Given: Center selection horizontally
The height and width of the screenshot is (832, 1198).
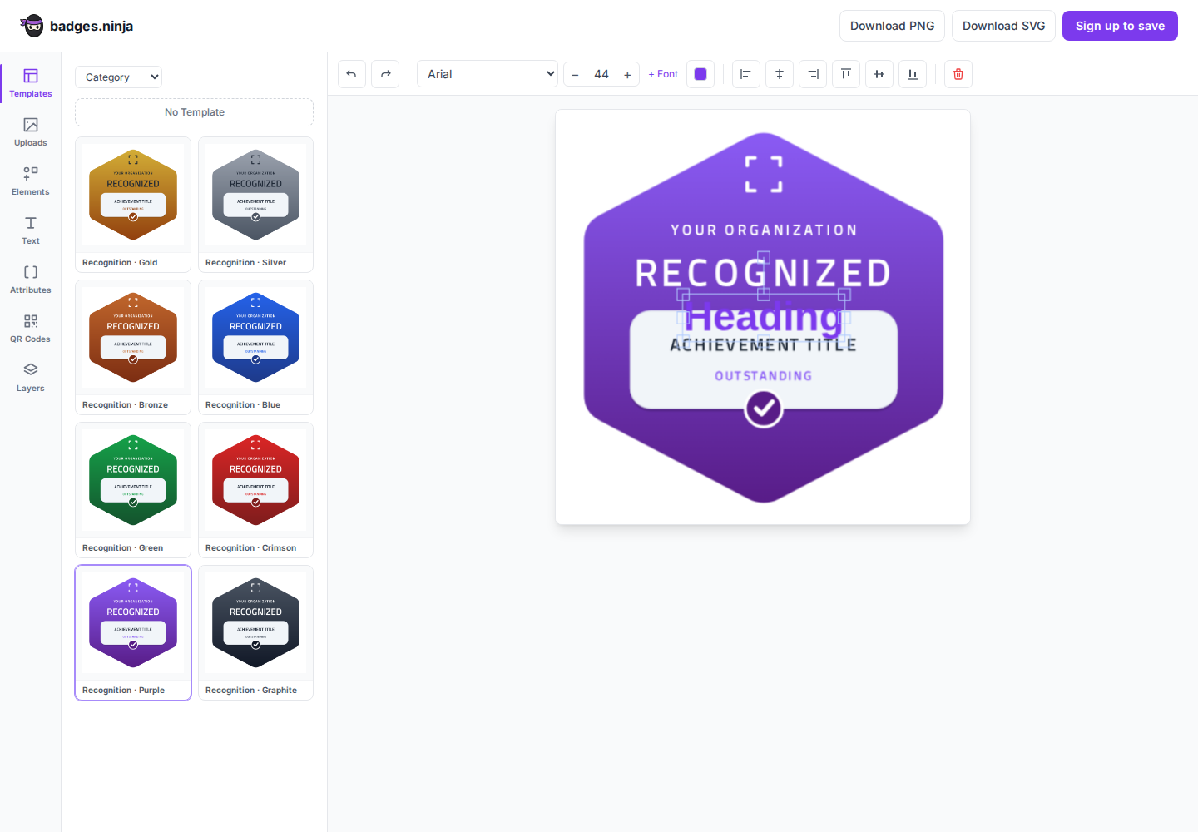Looking at the screenshot, I should 780,74.
